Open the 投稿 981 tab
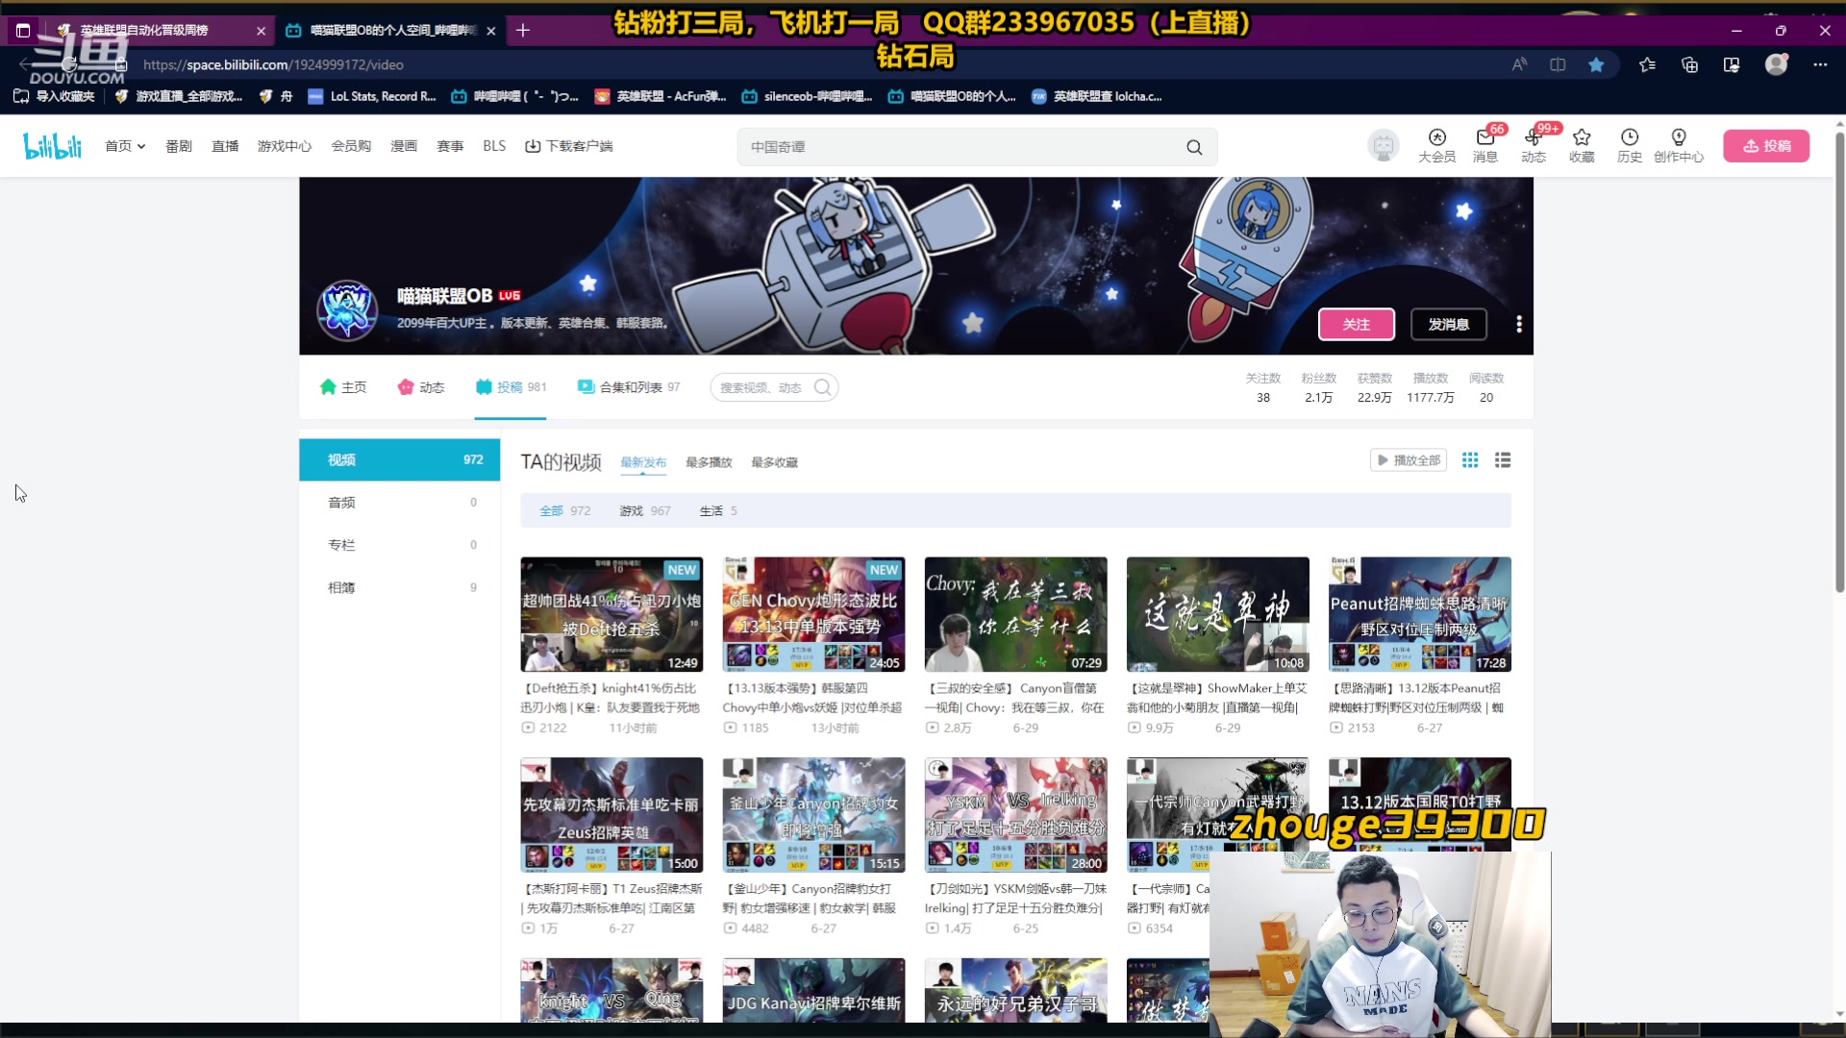This screenshot has height=1038, width=1846. tap(511, 387)
